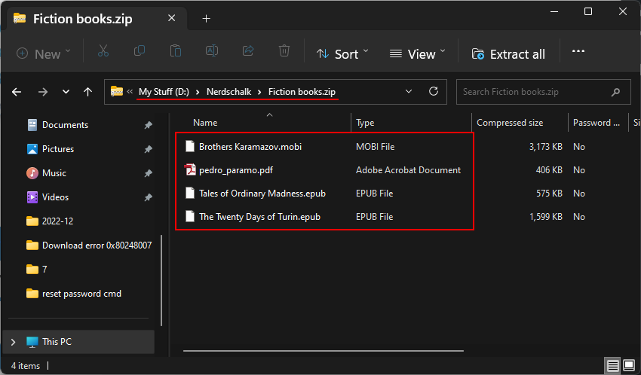641x375 pixels.
Task: Open the See more ellipsis menu
Action: pyautogui.click(x=578, y=52)
